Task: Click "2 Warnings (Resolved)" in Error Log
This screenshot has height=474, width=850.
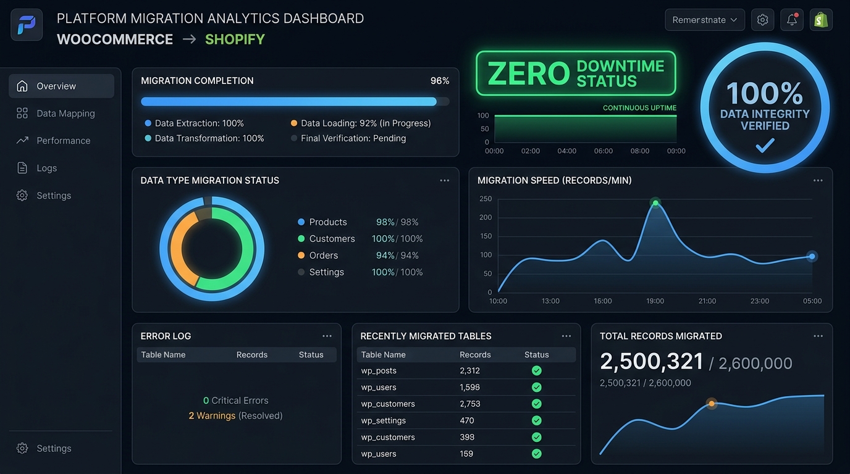Action: click(x=236, y=416)
